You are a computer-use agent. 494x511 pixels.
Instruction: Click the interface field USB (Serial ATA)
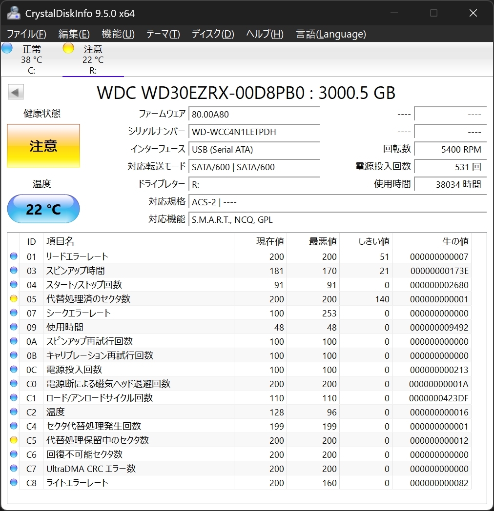click(x=254, y=150)
